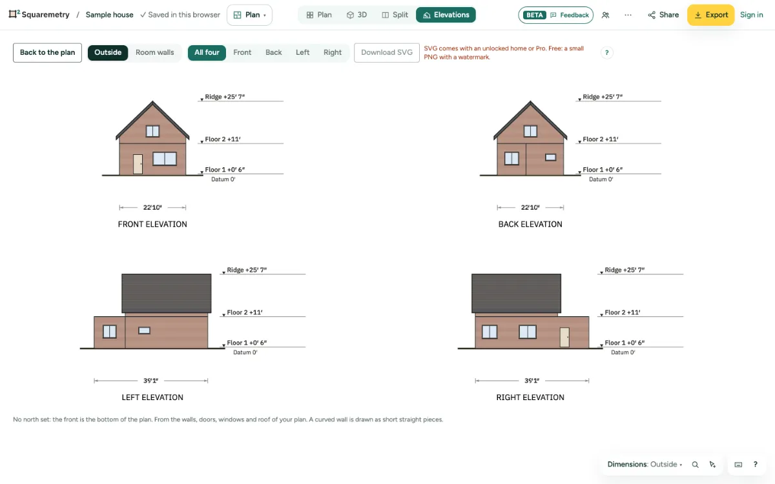Click the yellow Export button
Screen dimensions: 775x484
(710, 15)
